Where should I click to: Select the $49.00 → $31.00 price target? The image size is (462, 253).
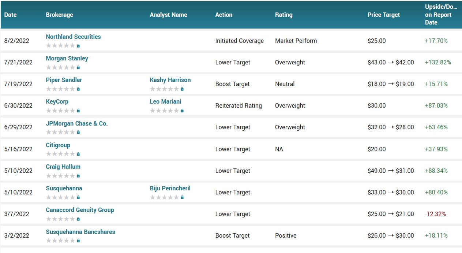click(391, 171)
